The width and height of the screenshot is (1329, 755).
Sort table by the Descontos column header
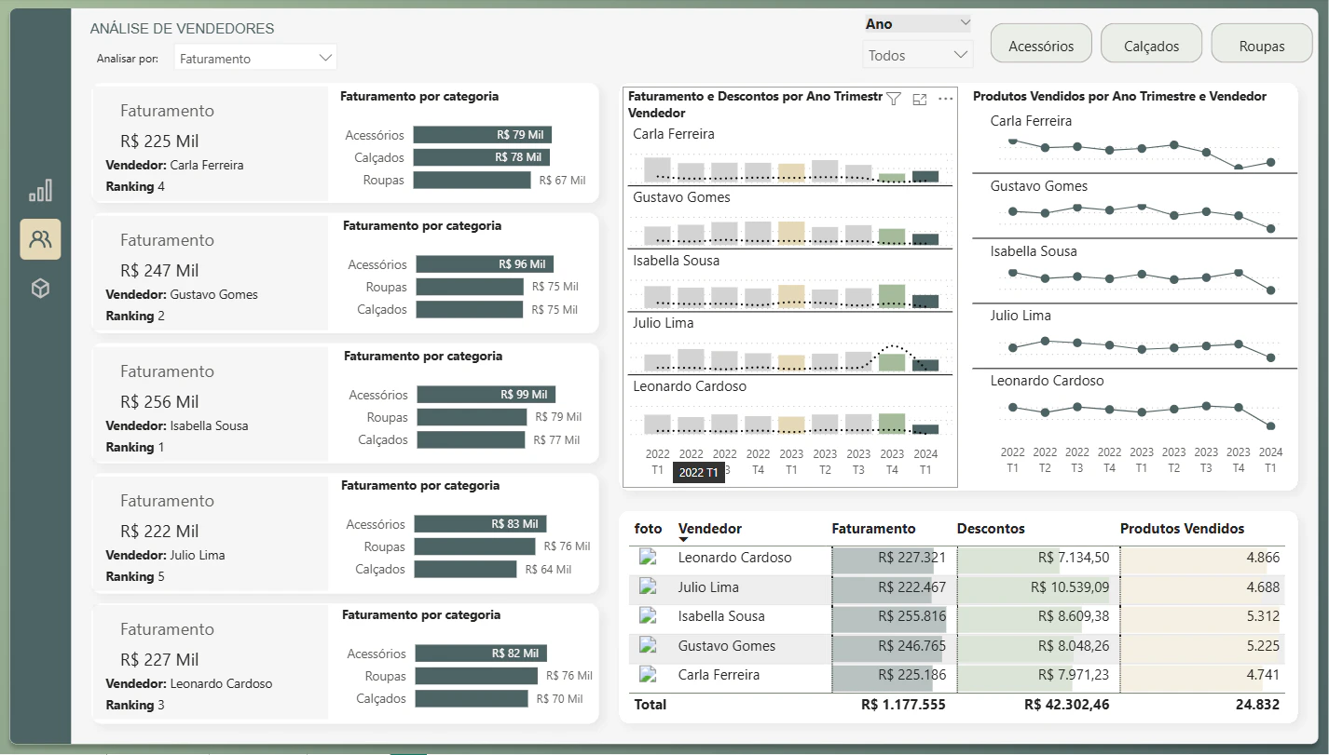pos(991,529)
